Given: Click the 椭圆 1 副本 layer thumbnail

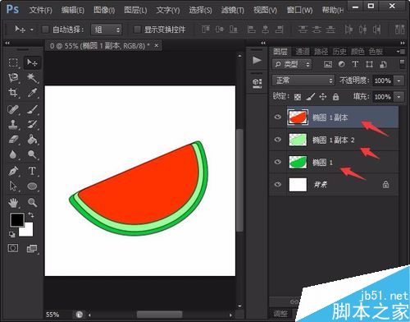Looking at the screenshot, I should [x=298, y=117].
